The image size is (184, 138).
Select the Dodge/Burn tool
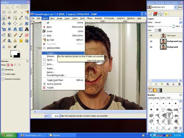15,47
